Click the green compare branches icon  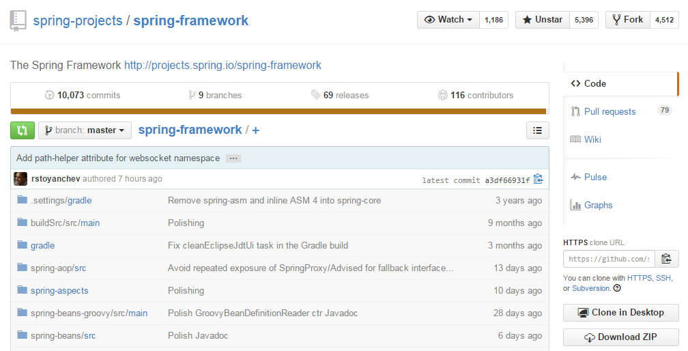(x=23, y=130)
